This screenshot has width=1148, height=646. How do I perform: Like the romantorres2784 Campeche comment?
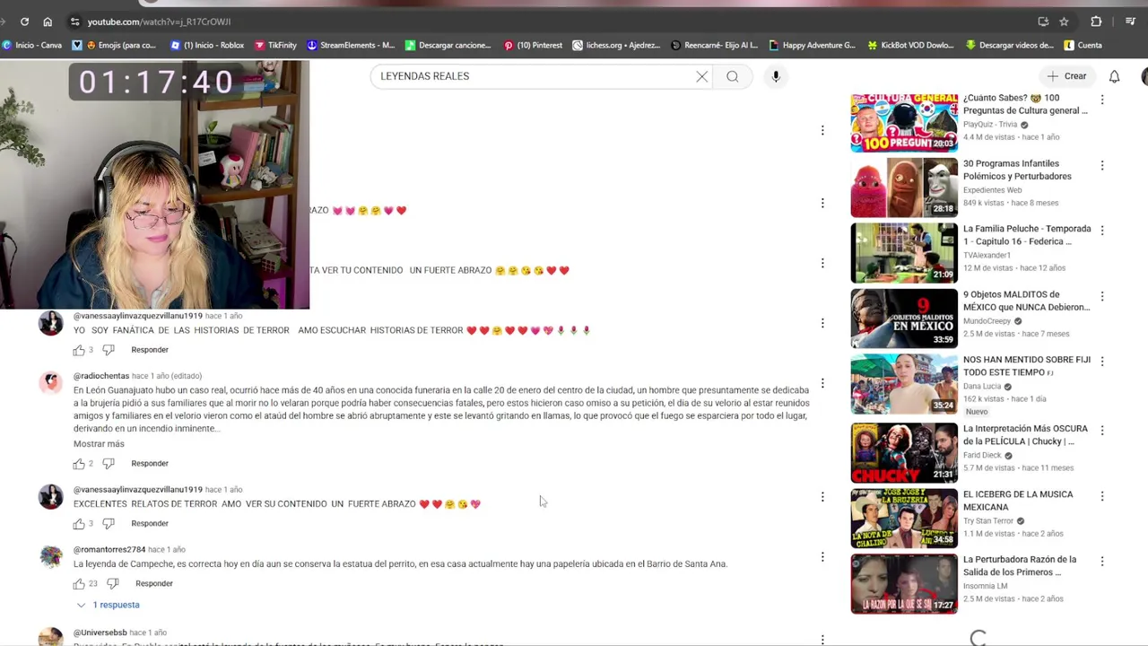click(79, 584)
